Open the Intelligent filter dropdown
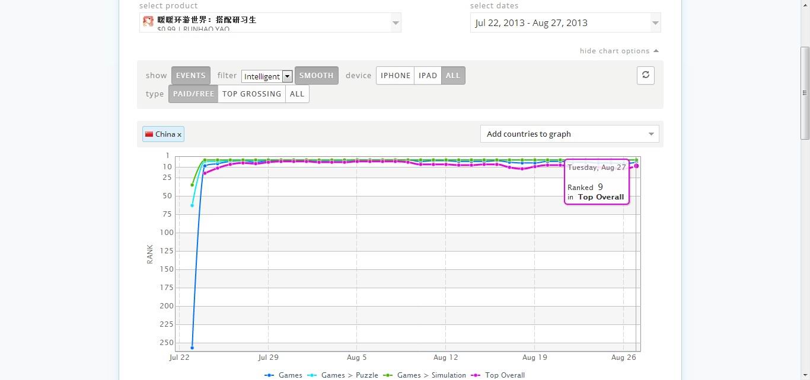810x380 pixels. click(x=267, y=76)
